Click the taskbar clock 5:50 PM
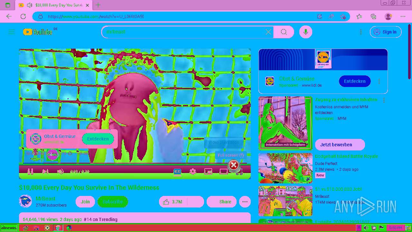This screenshot has height=232, width=412. [x=395, y=228]
